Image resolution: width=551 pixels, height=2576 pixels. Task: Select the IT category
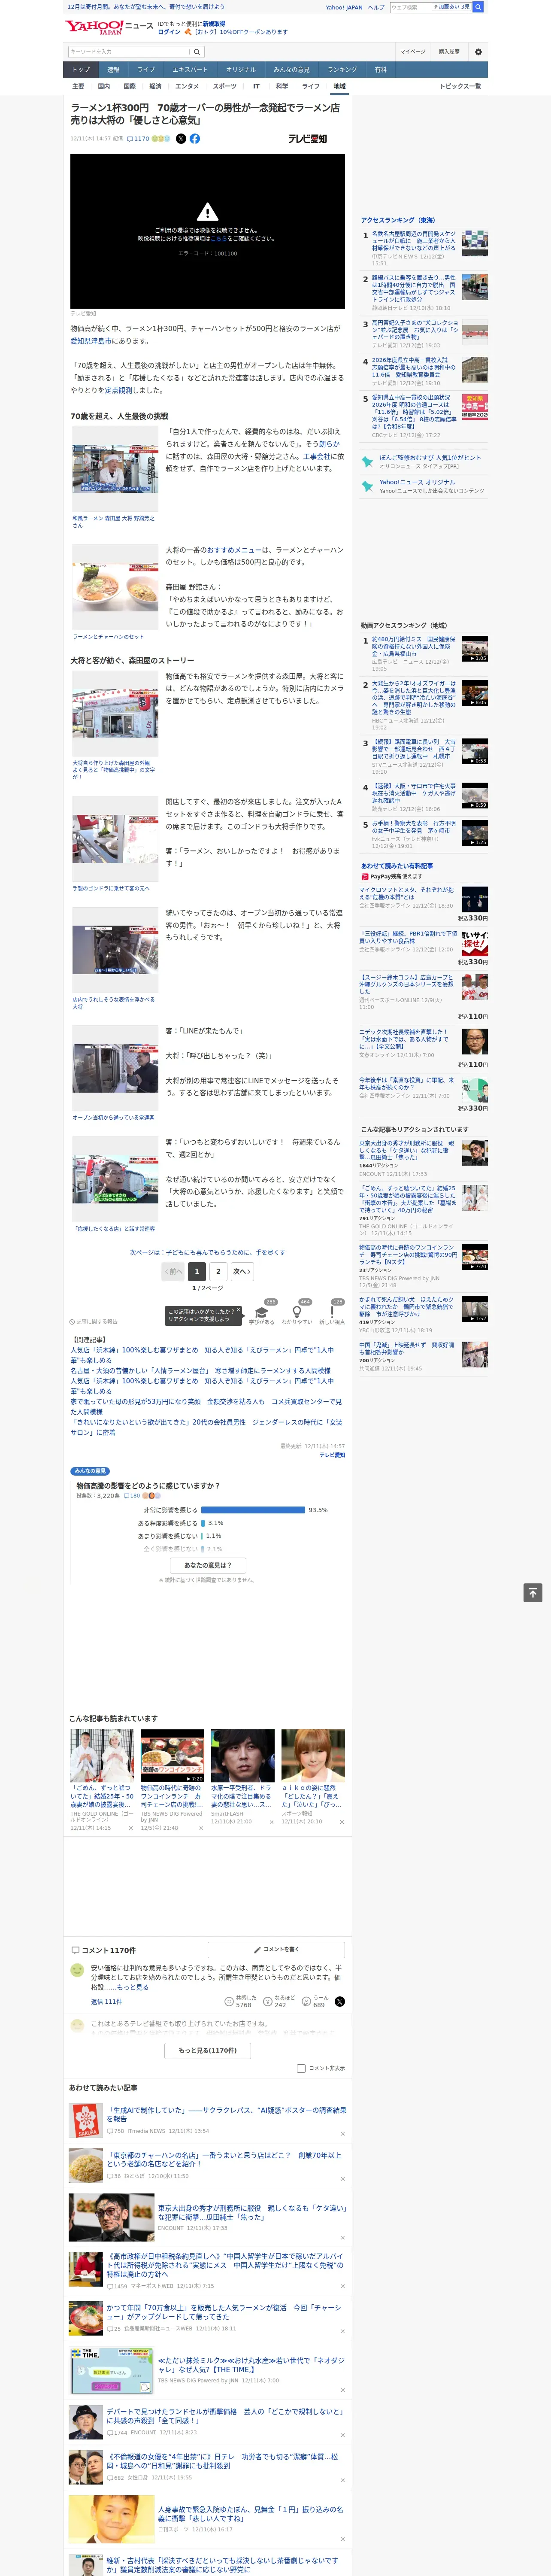pos(256,87)
